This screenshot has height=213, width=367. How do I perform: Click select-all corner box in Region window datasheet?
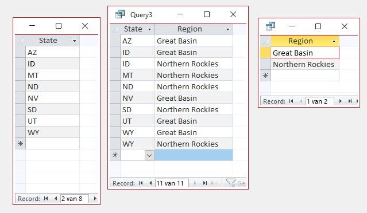(x=265, y=41)
